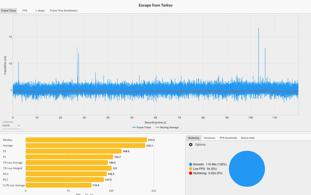311x195 pixels.
Task: Click the 1% Low Average bar
Action: click(x=67, y=163)
